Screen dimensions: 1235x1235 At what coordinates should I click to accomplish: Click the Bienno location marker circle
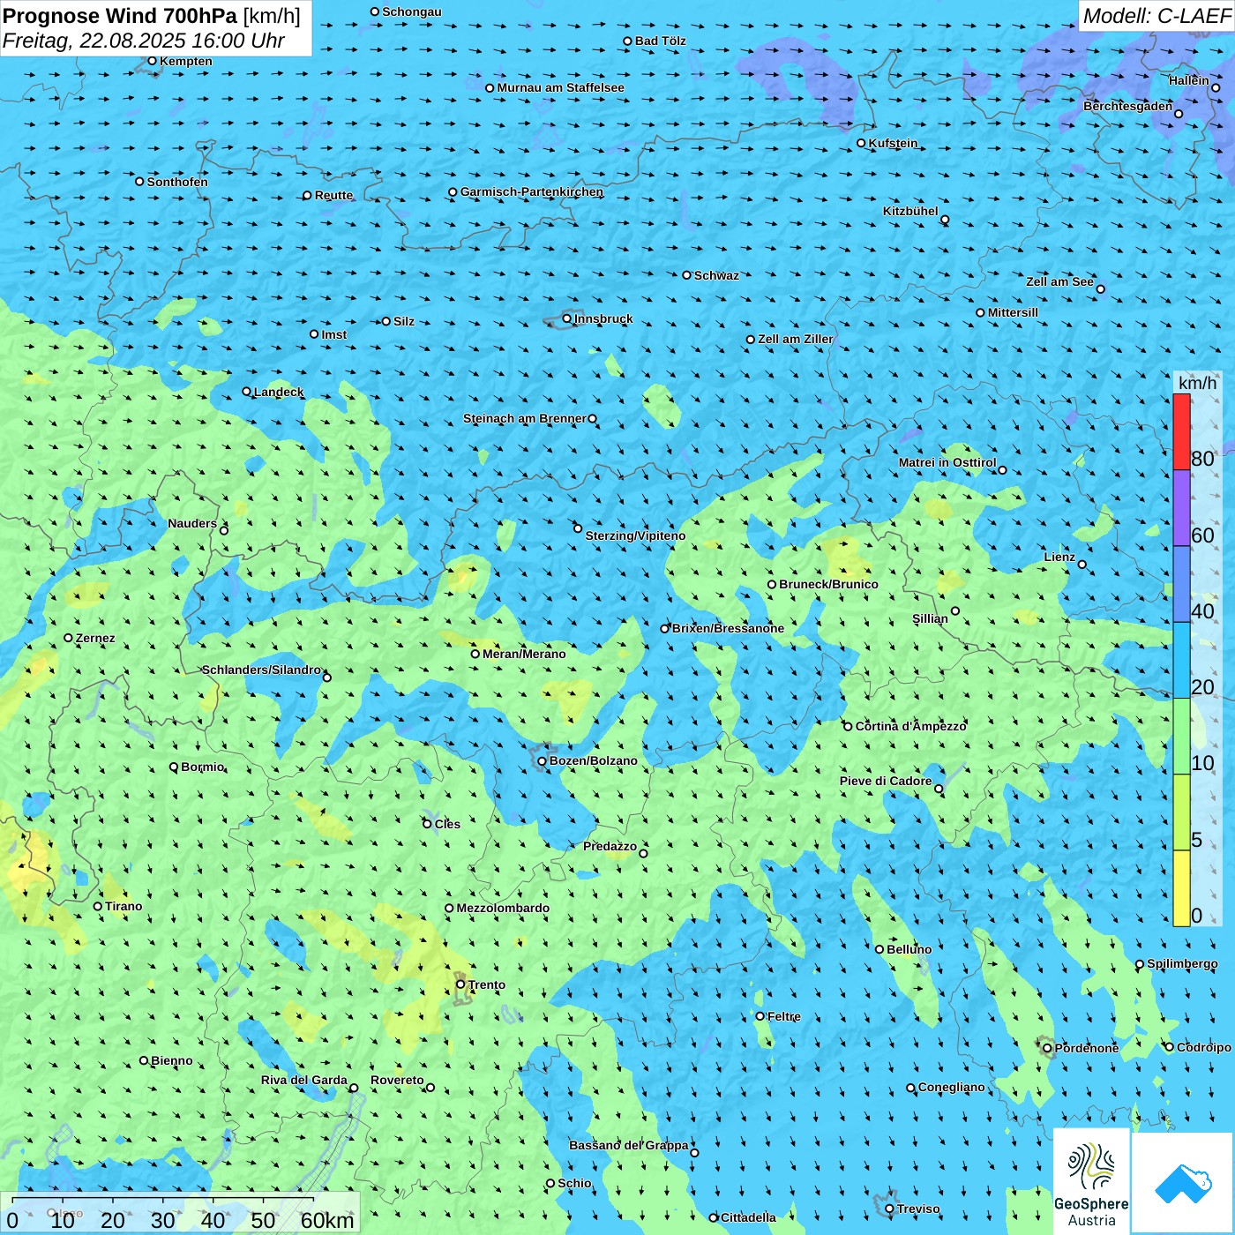[144, 1060]
